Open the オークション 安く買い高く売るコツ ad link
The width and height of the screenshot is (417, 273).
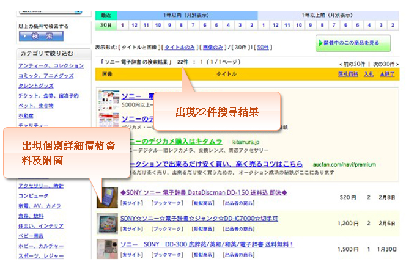(216, 164)
